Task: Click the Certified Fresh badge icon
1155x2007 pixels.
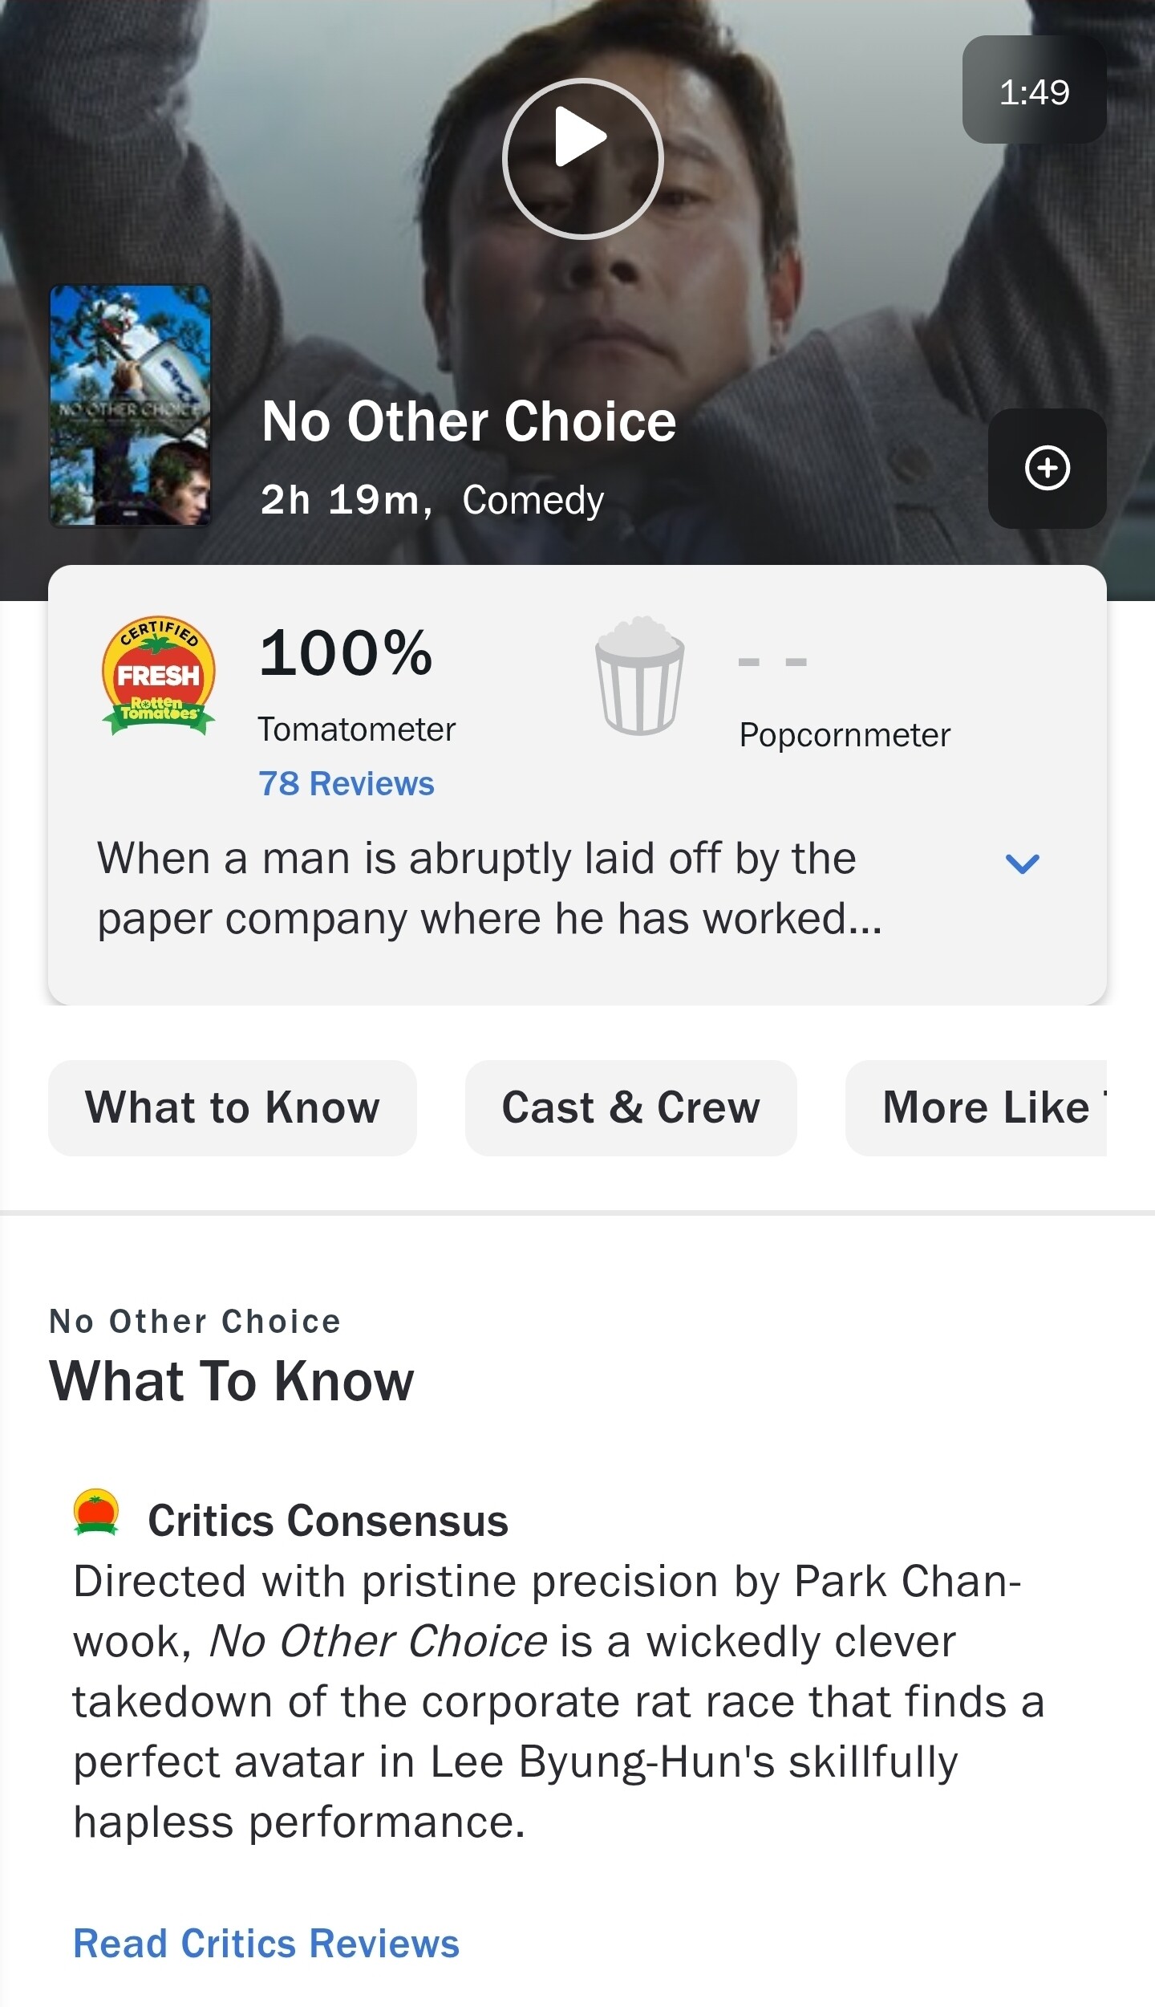Action: coord(159,676)
